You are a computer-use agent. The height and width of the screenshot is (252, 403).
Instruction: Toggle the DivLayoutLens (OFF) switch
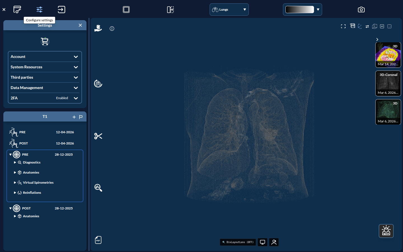pyautogui.click(x=238, y=242)
